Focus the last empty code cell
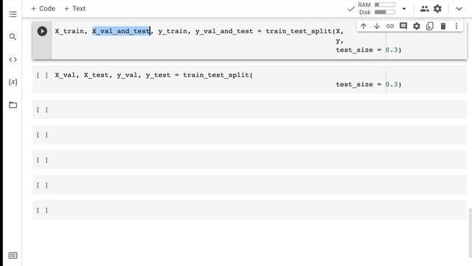 point(249,210)
